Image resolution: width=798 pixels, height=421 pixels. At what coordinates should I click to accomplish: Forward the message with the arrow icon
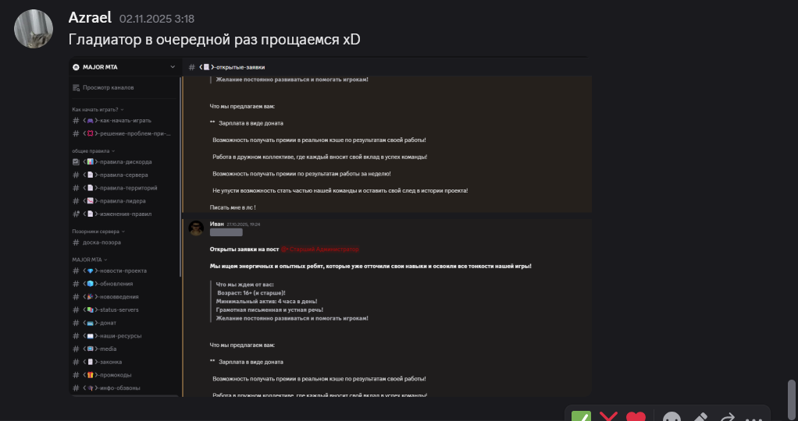(x=727, y=417)
